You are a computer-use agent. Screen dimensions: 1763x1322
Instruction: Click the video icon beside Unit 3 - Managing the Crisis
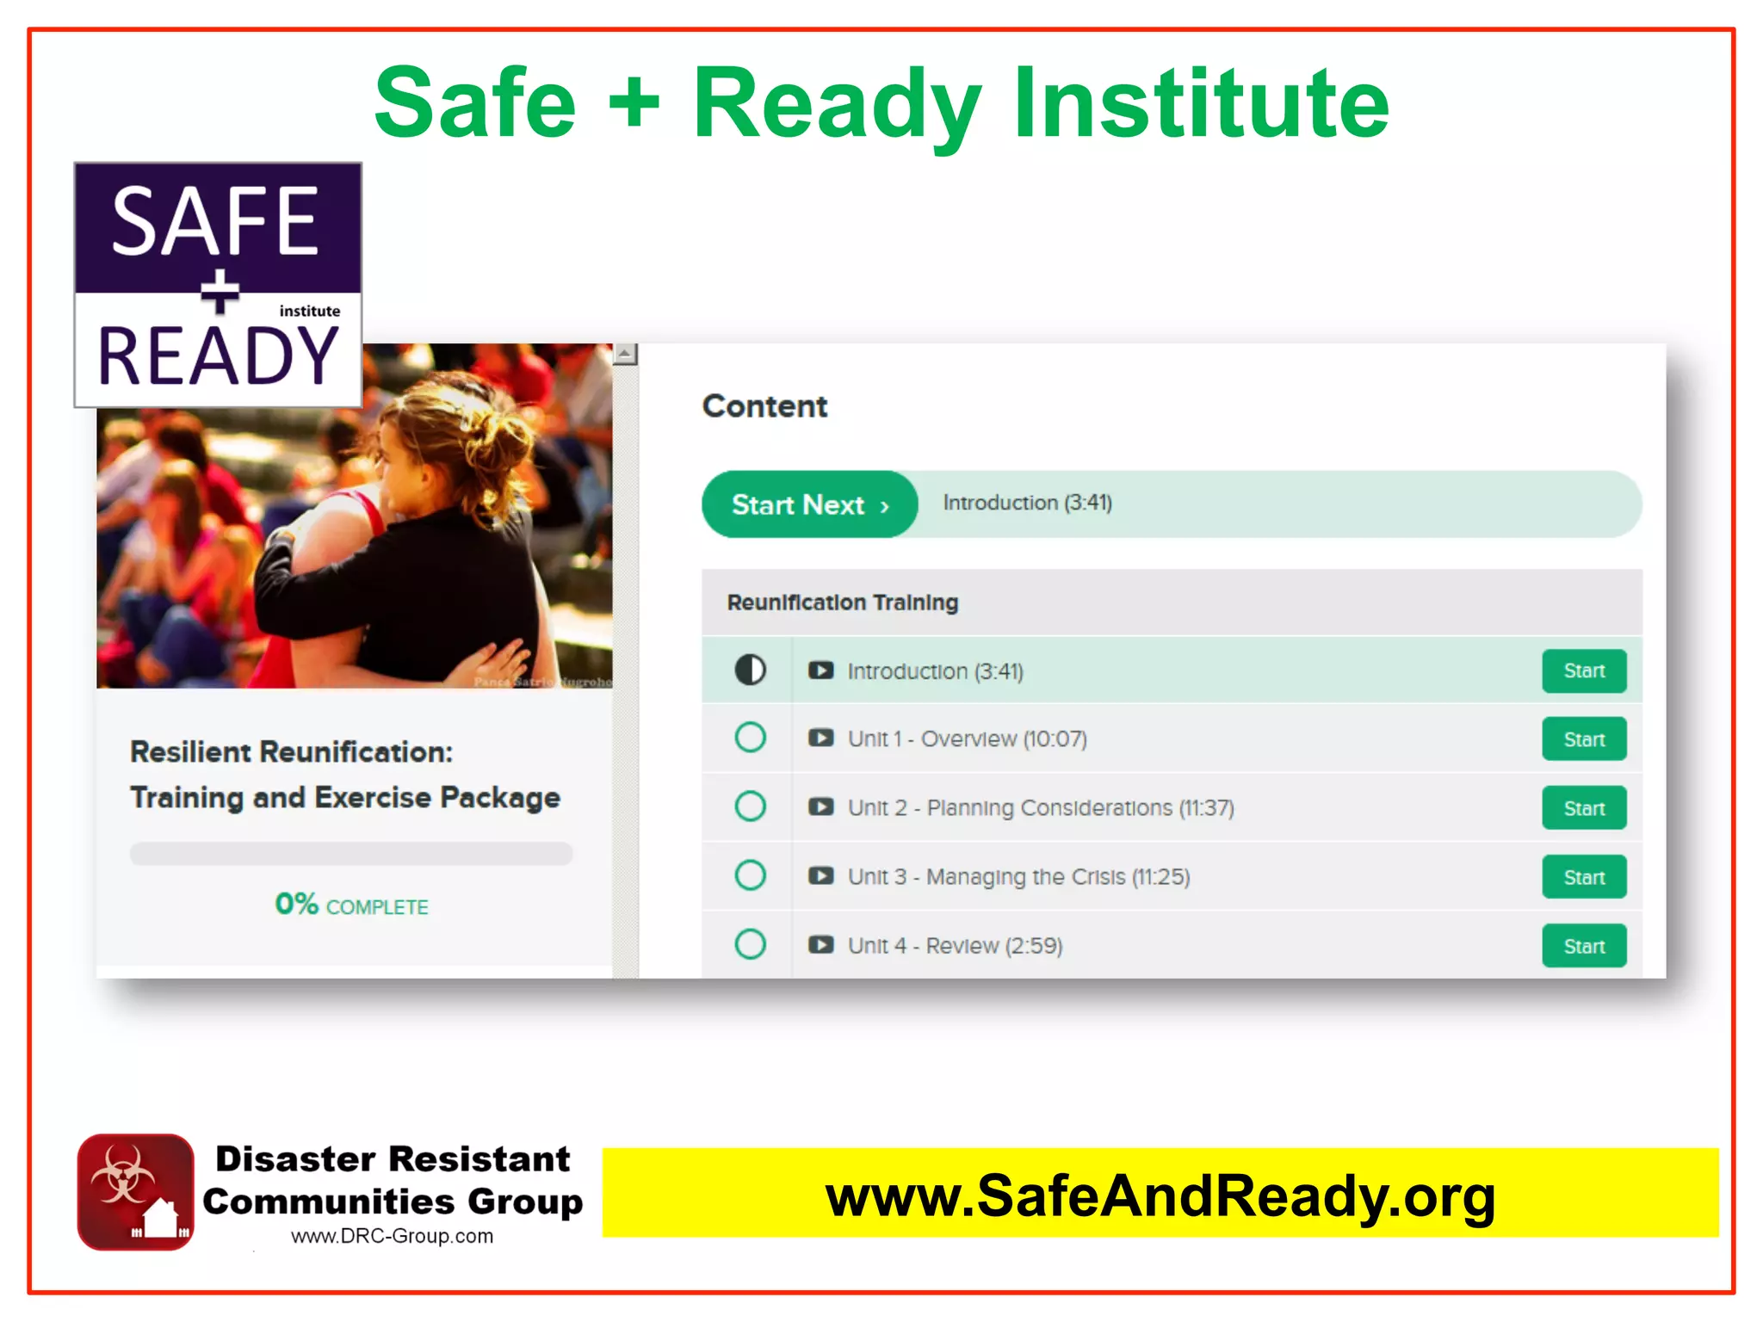[820, 876]
